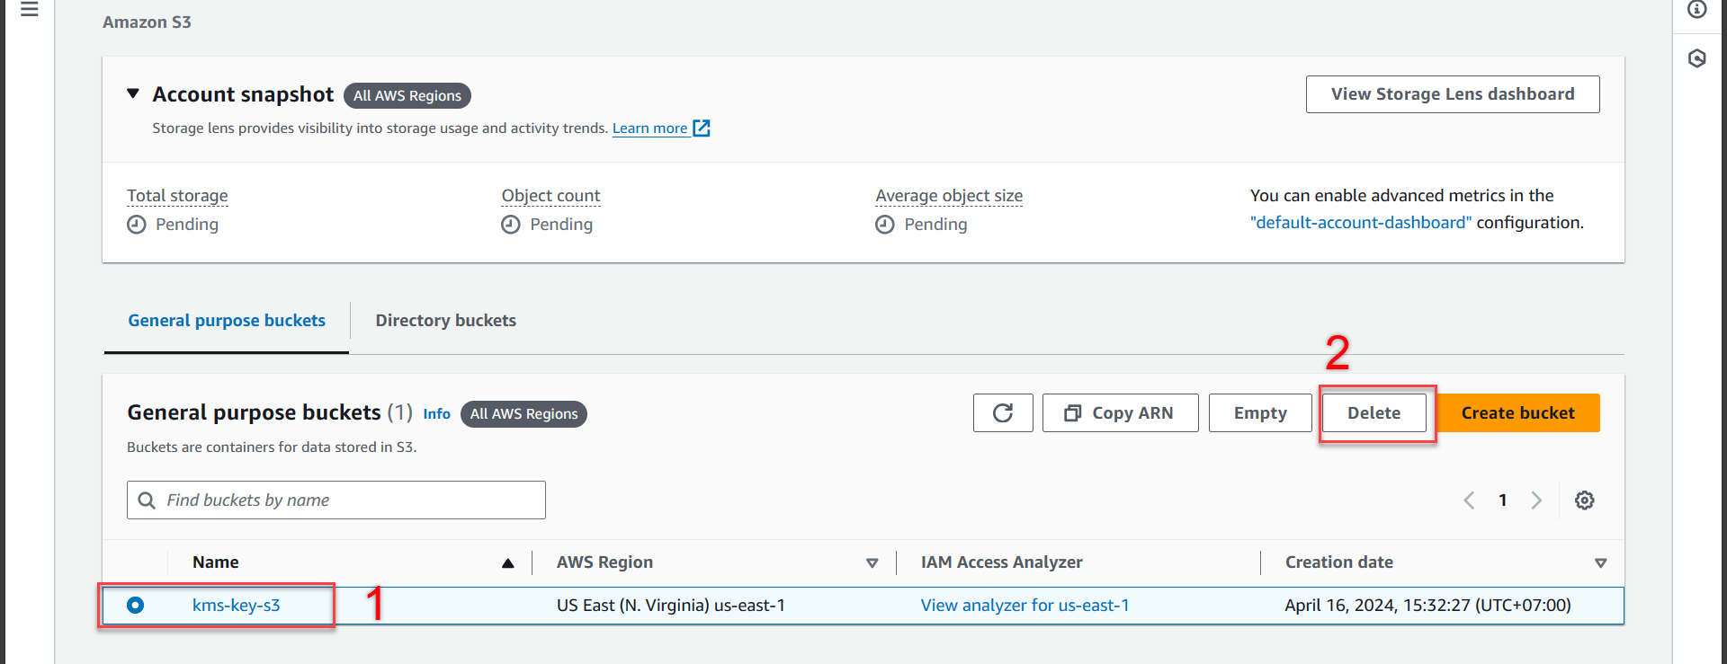Collapse the Account snapshot section
1727x664 pixels.
pos(133,93)
